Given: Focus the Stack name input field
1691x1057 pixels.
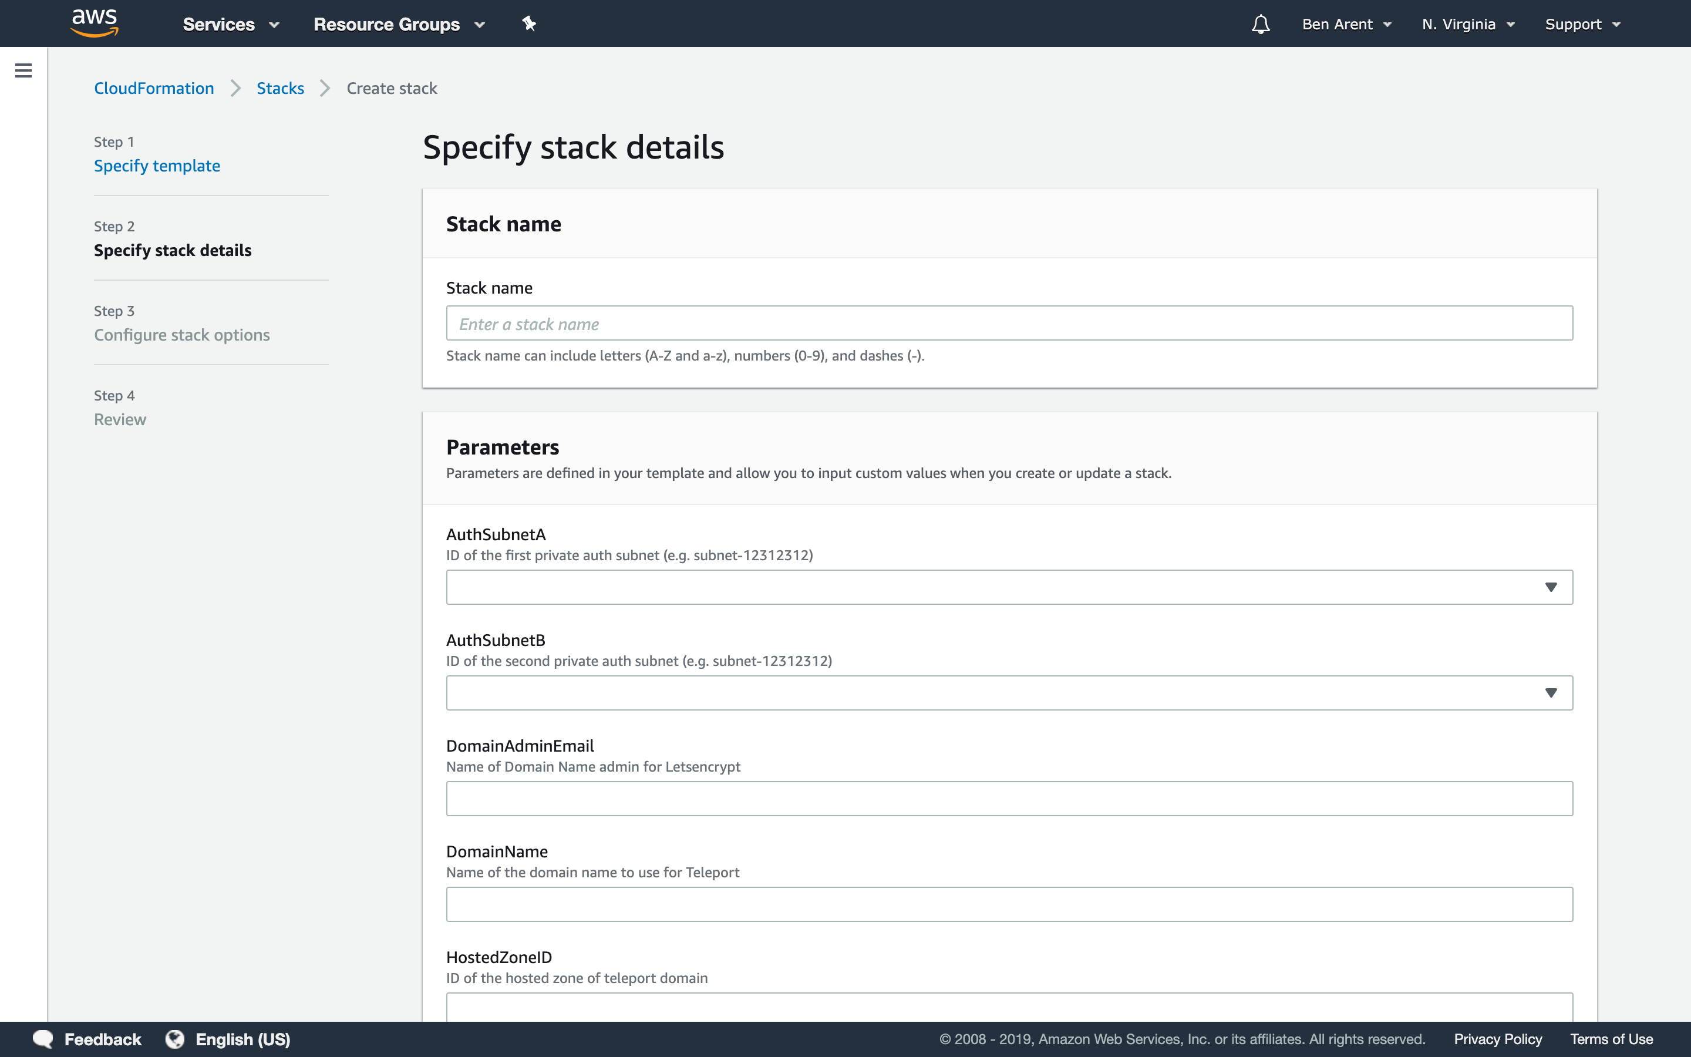Looking at the screenshot, I should pos(1009,323).
